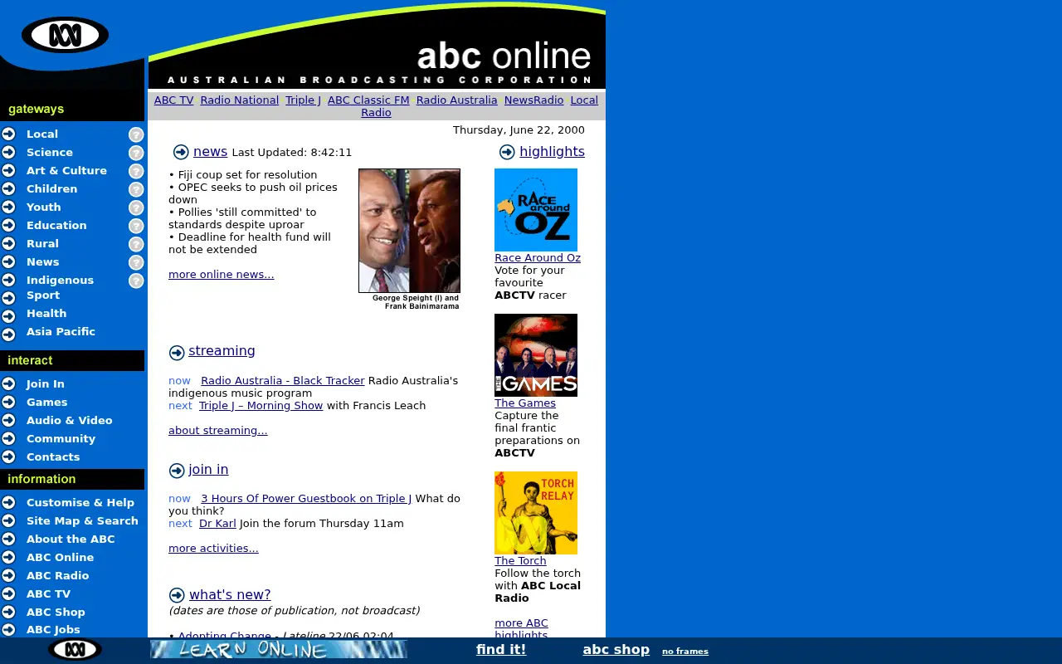The width and height of the screenshot is (1062, 664).
Task: Open ABC TV in the top navigation
Action: (x=173, y=100)
